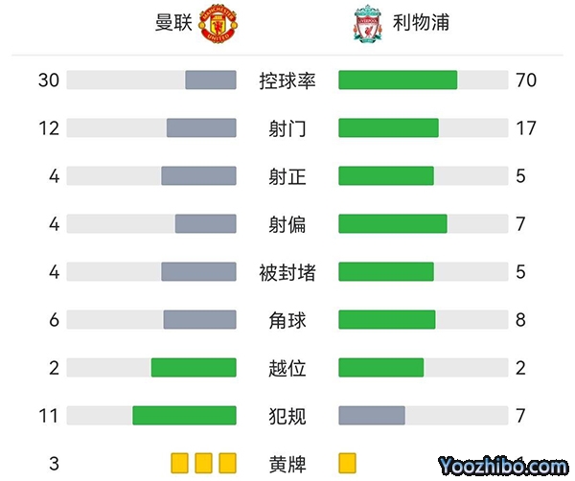Select the 曼联 team name
Screen dimensions: 575x481
(173, 23)
